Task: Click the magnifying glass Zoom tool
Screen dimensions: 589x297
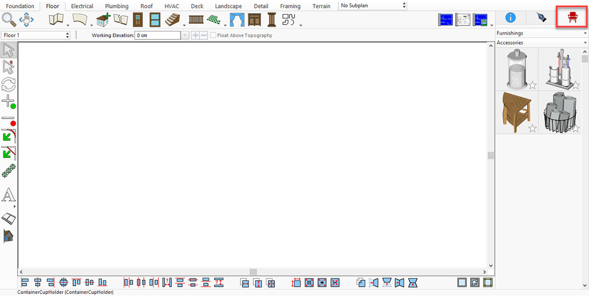Action: click(8, 20)
